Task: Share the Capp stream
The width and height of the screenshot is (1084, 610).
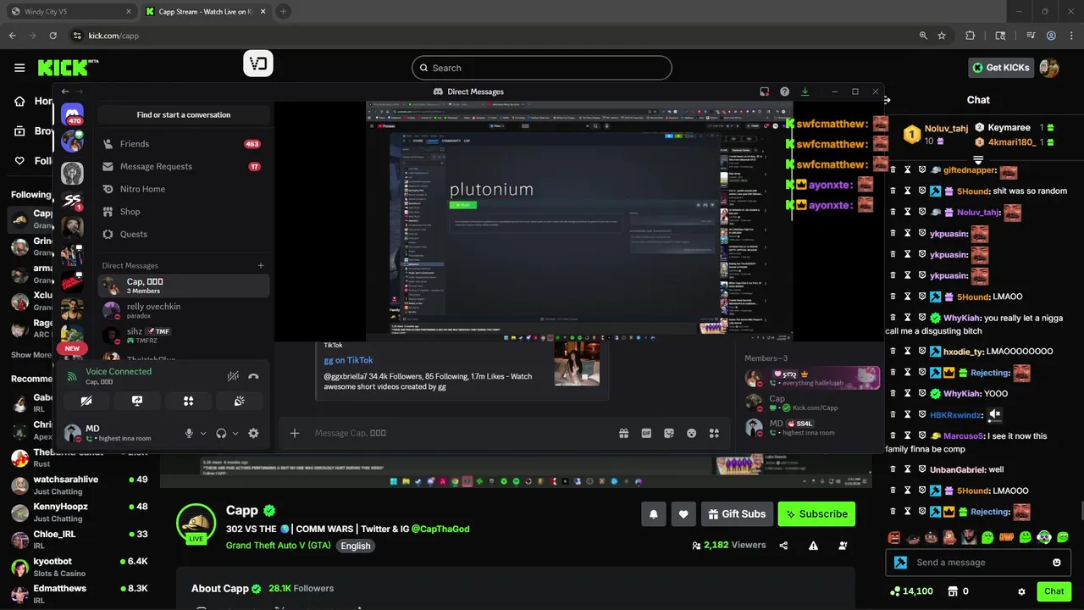Action: (x=783, y=546)
